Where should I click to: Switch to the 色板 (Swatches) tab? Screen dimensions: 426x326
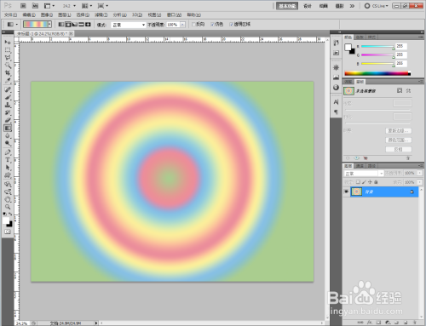[x=360, y=37]
